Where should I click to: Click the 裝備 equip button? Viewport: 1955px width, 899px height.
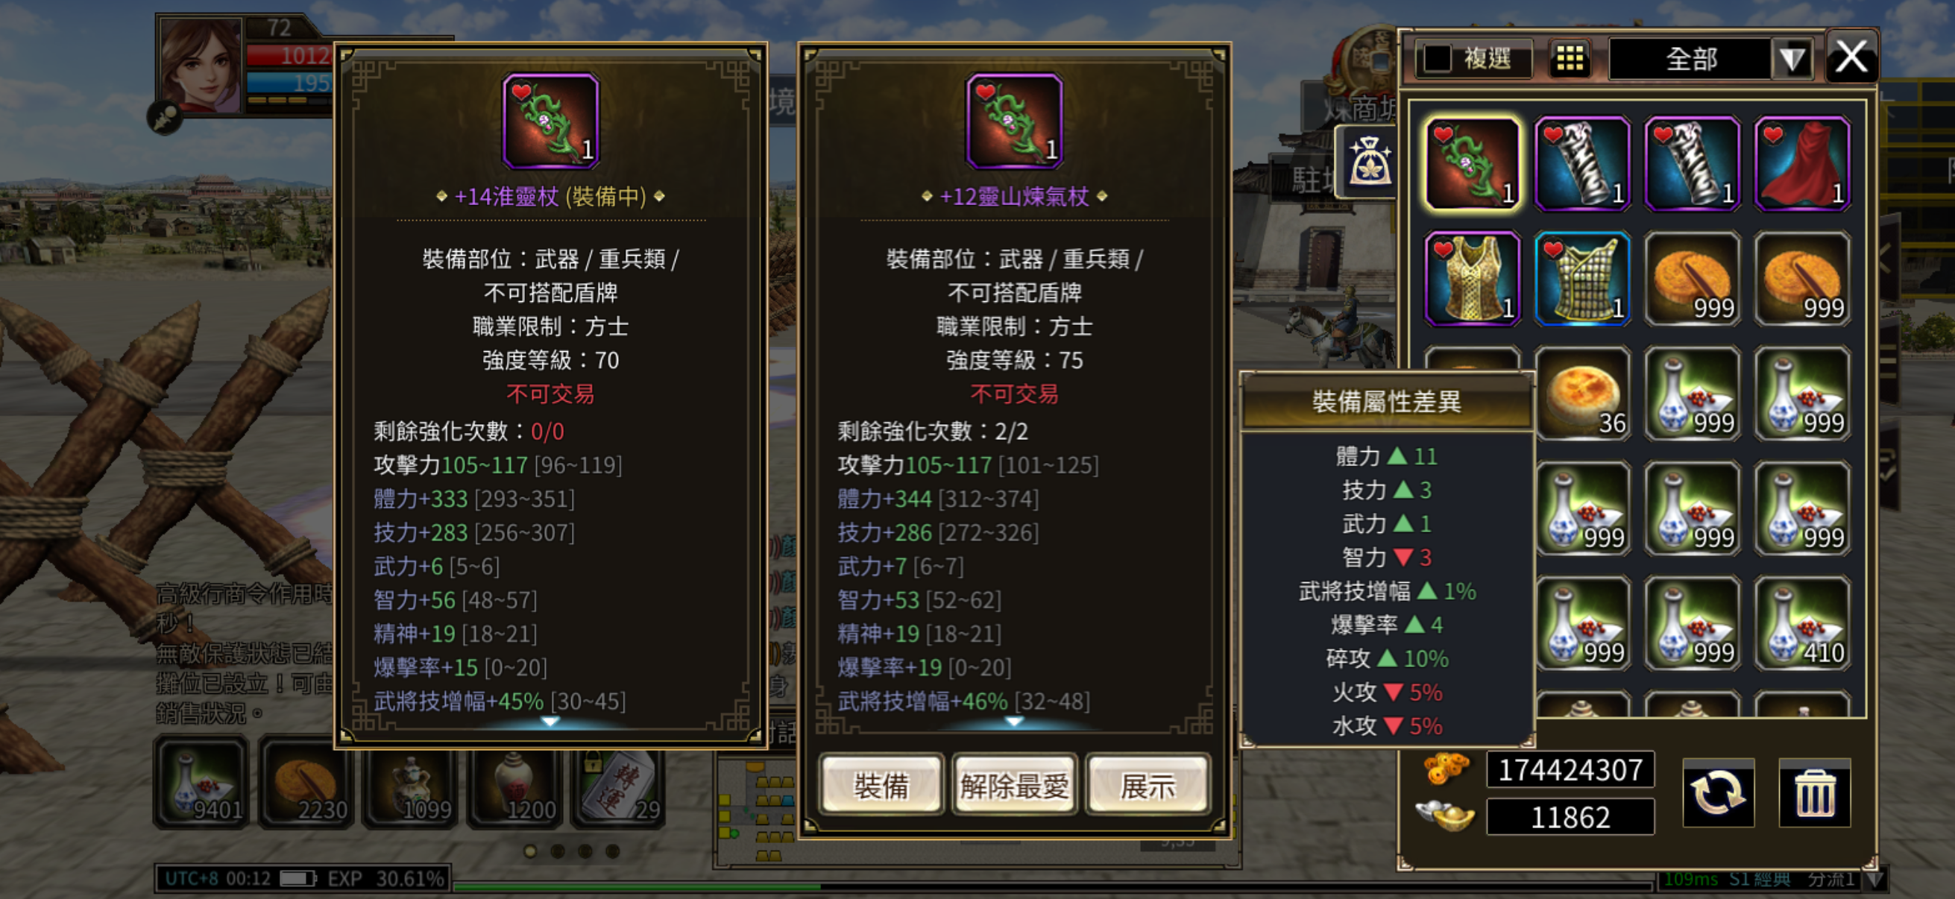[881, 785]
